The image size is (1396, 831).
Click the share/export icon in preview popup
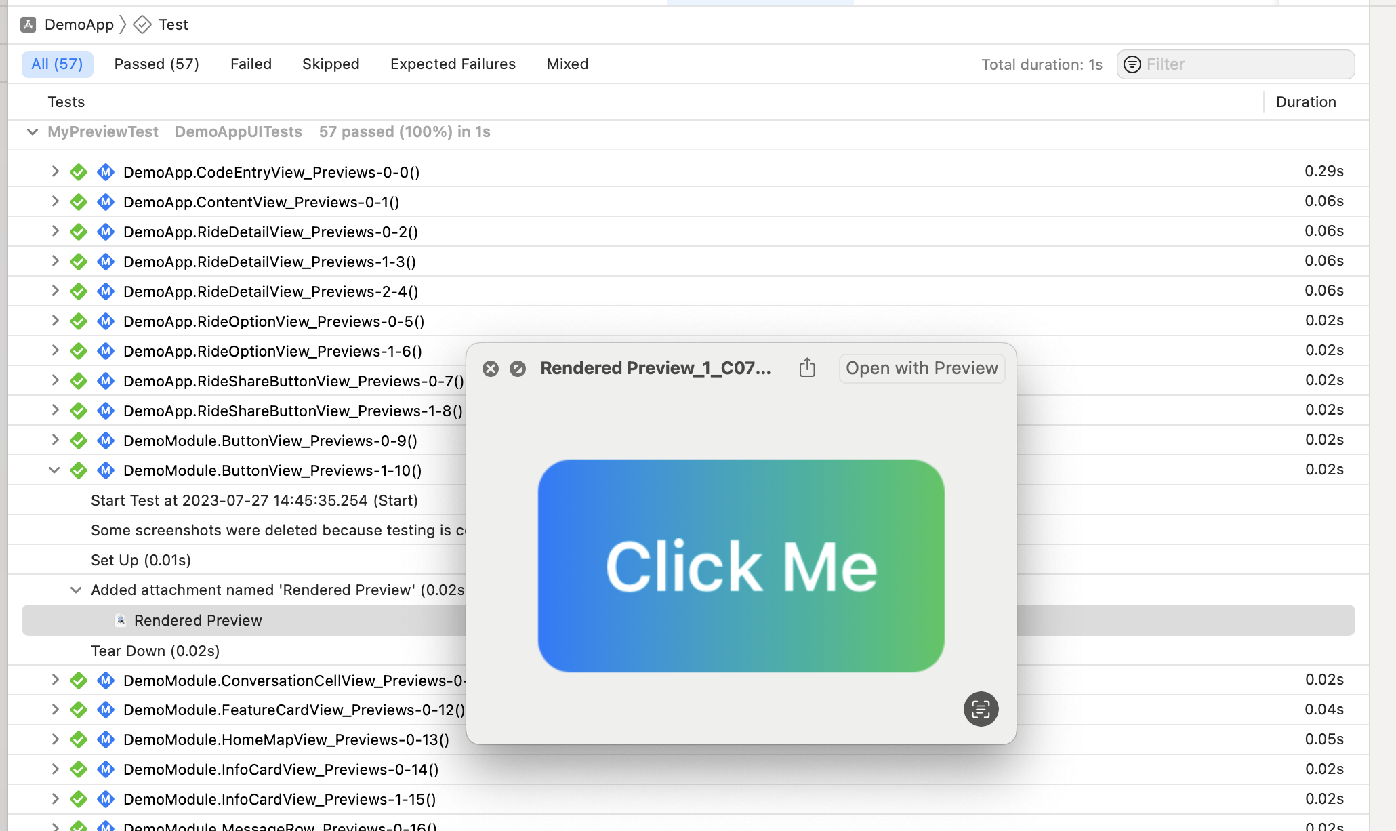tap(806, 368)
